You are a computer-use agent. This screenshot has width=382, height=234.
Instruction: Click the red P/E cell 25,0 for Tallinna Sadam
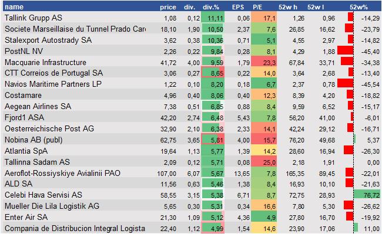264,162
